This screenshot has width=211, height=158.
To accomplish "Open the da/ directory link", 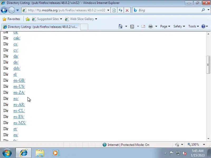I will (x=16, y=56).
